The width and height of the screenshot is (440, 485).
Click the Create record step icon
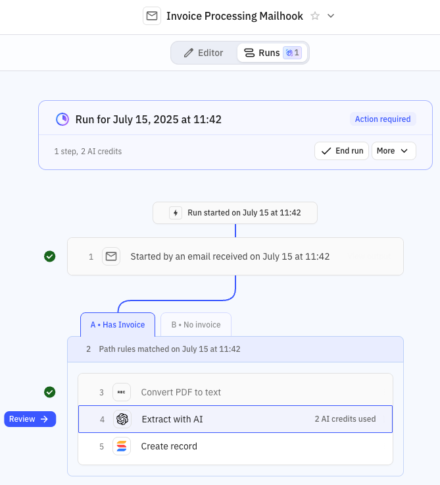pos(122,446)
